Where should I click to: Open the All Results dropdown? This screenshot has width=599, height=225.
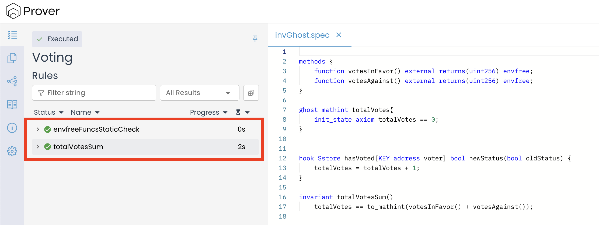pos(199,93)
